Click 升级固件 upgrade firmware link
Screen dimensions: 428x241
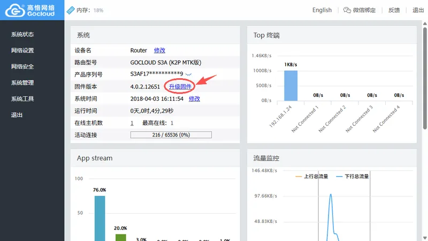pyautogui.click(x=180, y=87)
